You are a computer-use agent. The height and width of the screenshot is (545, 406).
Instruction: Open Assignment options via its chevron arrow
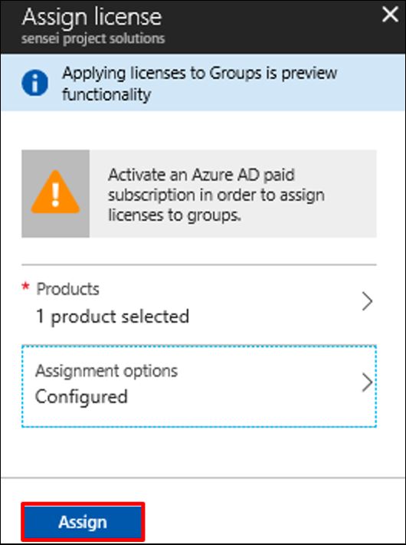[x=367, y=382]
